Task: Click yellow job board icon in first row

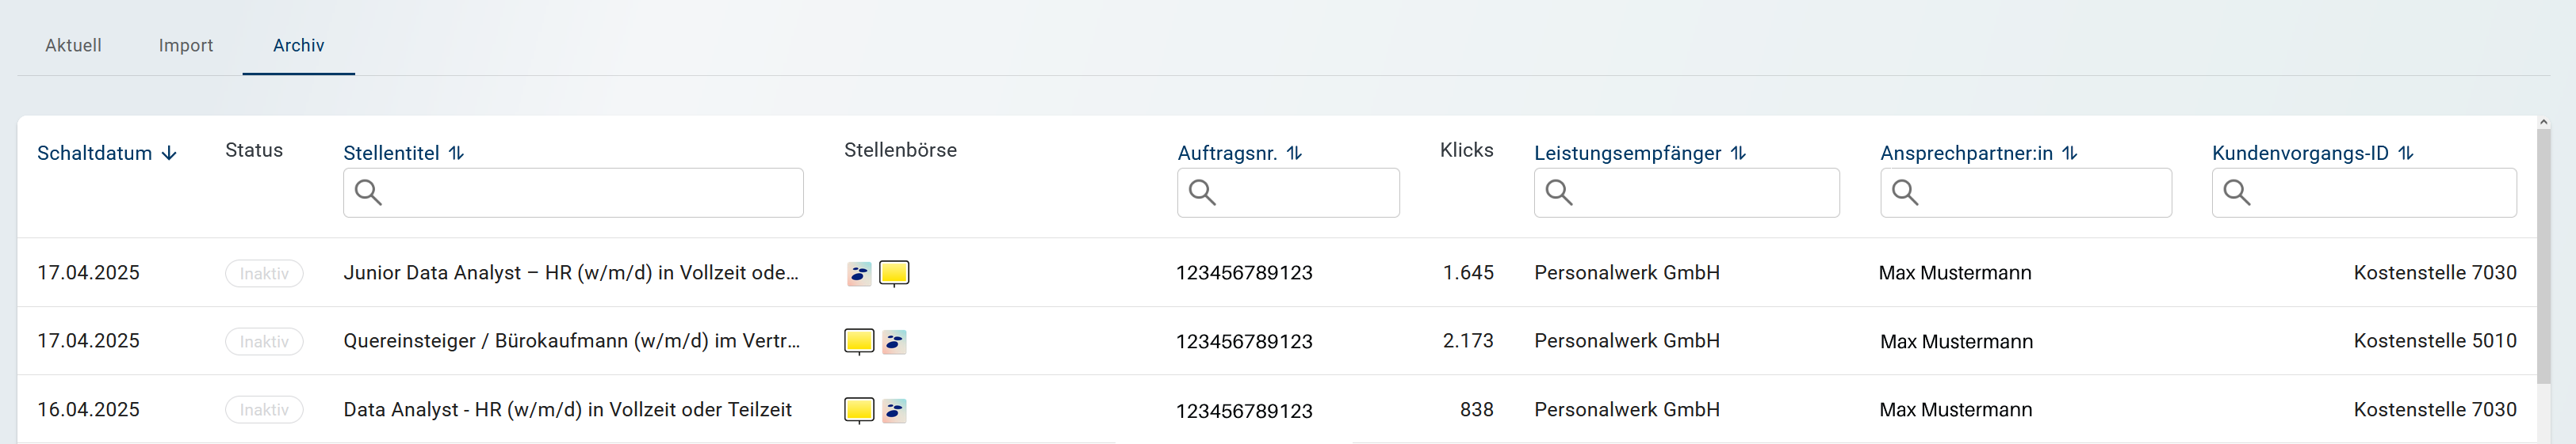Action: 894,272
